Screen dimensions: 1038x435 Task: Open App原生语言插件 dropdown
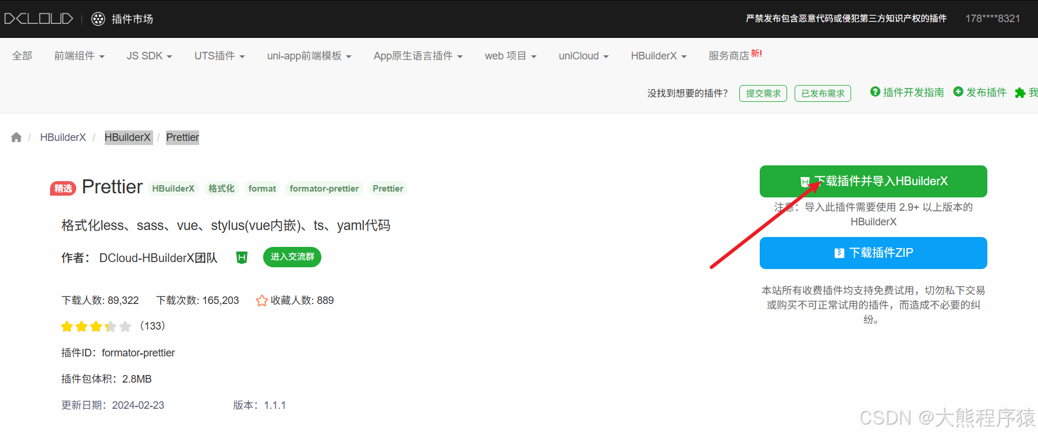point(418,56)
